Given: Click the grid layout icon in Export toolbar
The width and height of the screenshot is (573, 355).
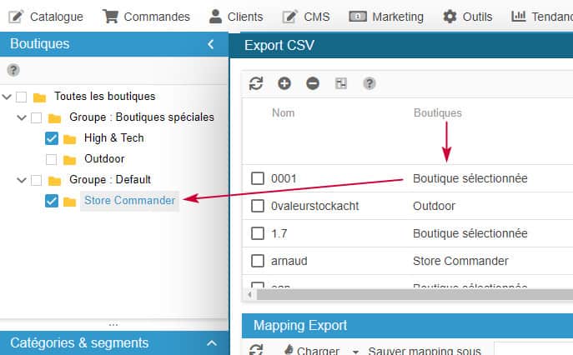Looking at the screenshot, I should click(341, 83).
